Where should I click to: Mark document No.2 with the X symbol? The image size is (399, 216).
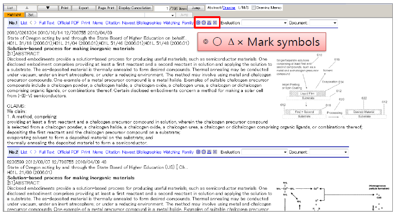click(215, 152)
